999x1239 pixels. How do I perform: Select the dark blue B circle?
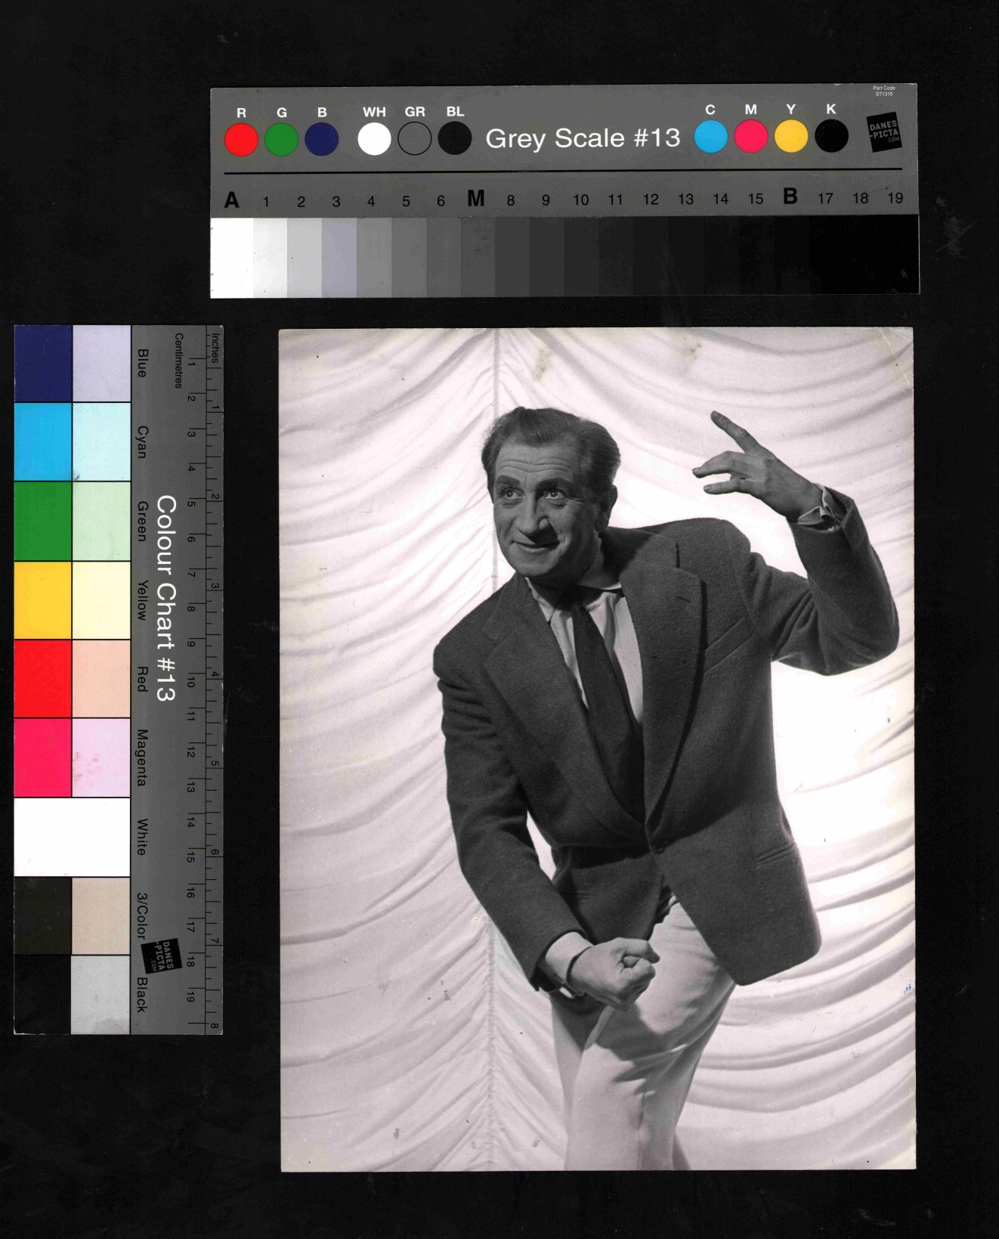(322, 141)
